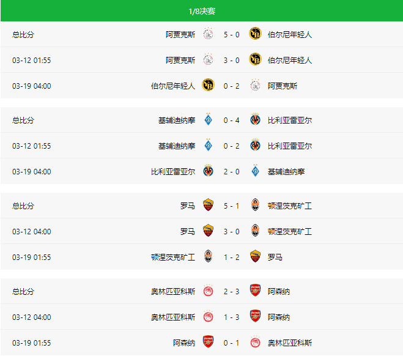
Task: Open 奥林匹亚科斯 link in 03-12 04:00 match
Action: point(173,317)
